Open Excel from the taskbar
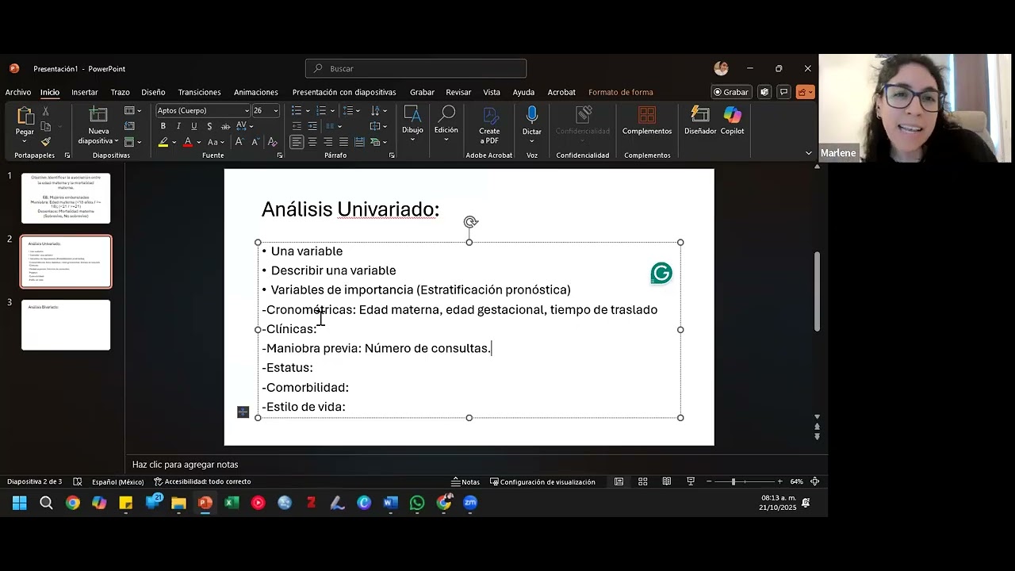 click(232, 503)
